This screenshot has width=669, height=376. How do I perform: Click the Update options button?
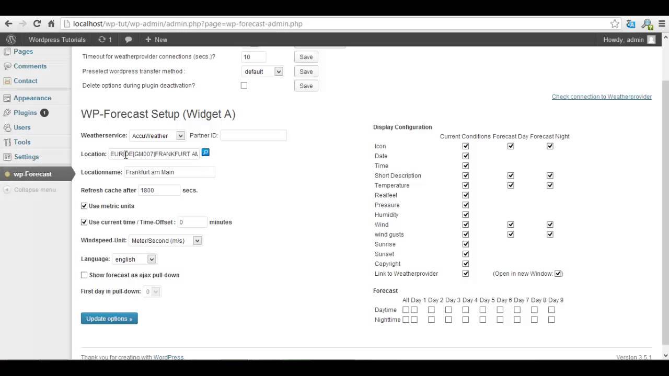coord(109,319)
